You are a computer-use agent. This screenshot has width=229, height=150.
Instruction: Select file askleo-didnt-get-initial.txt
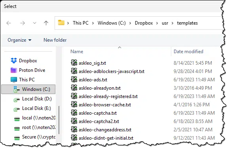106,138
